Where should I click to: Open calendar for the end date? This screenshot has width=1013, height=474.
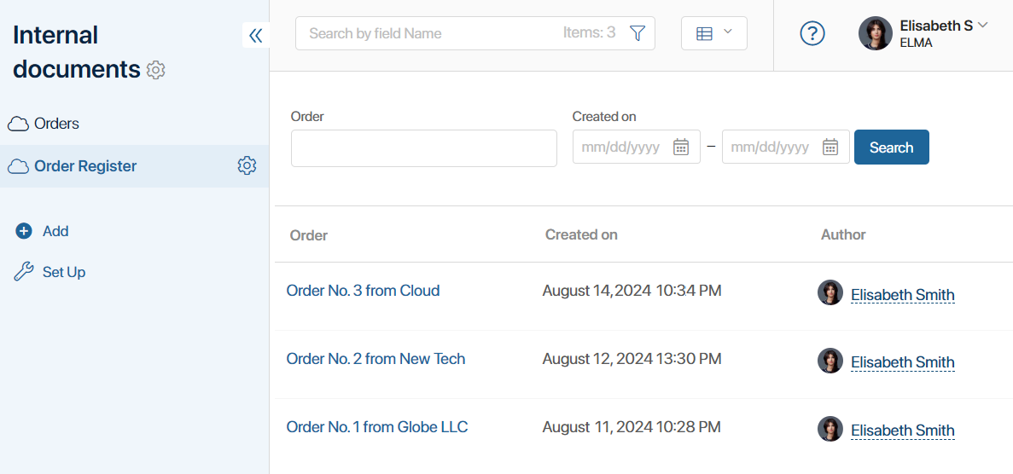click(830, 147)
